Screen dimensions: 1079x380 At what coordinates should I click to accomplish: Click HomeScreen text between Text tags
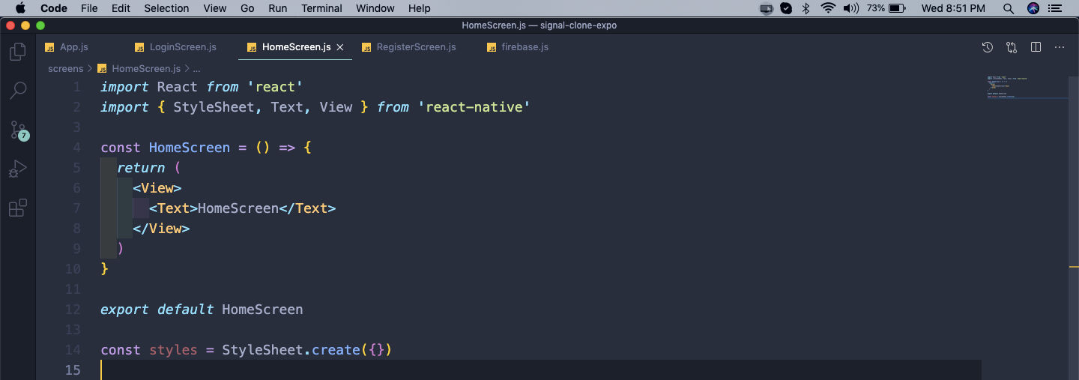click(238, 208)
